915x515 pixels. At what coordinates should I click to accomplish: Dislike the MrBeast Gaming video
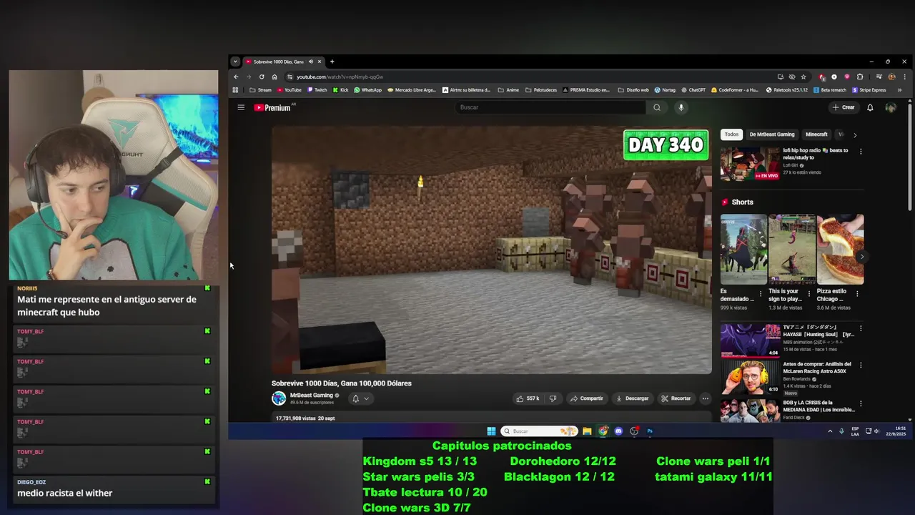tap(553, 398)
